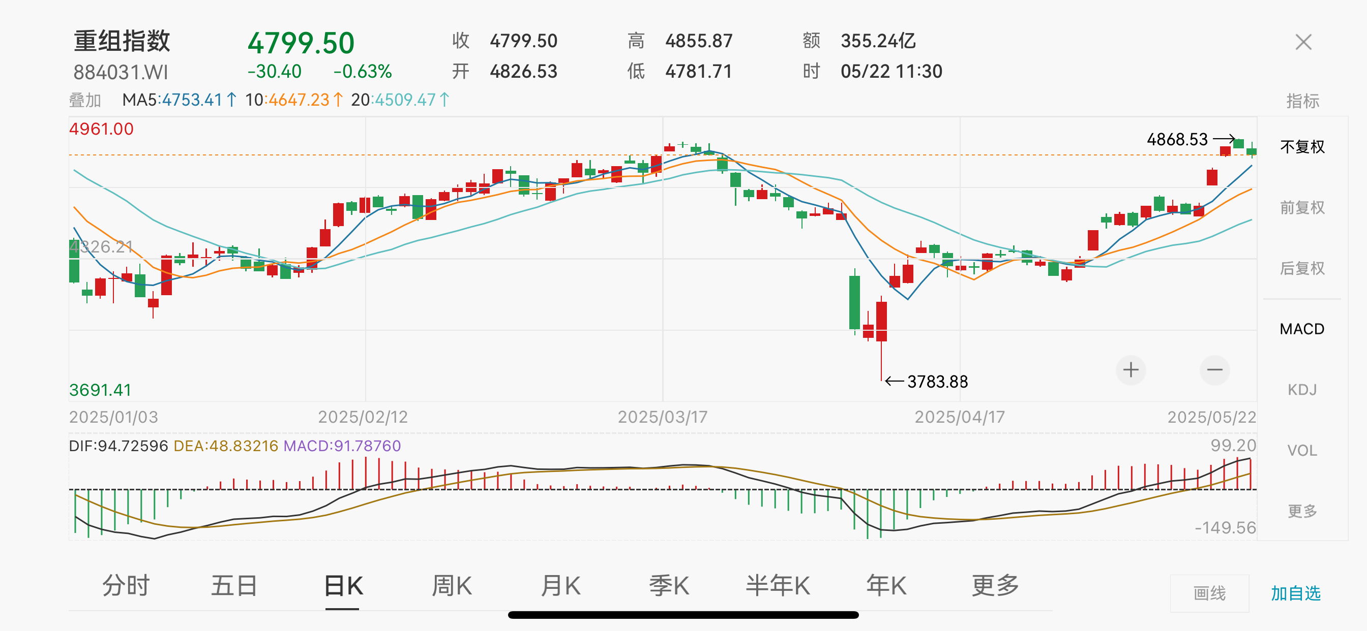Open 指标 indicator settings
1367x631 pixels.
[1302, 101]
